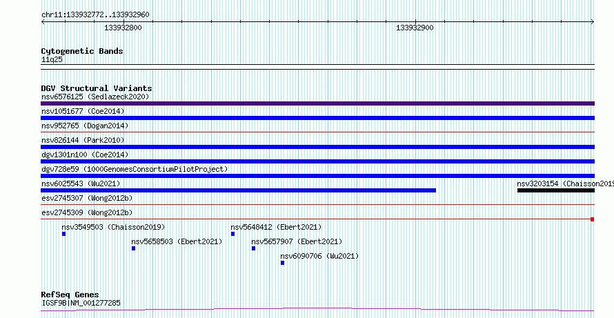Click the blue dgv728e59 variant bar
Screen dimensions: 614x318
point(317,176)
